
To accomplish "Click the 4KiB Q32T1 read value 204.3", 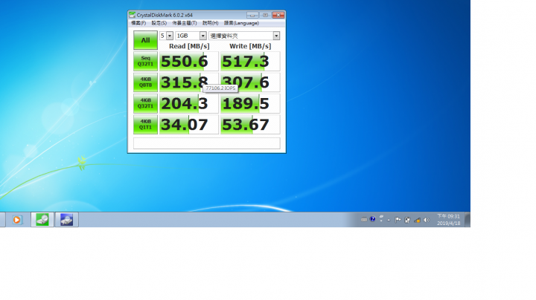I will (188, 104).
